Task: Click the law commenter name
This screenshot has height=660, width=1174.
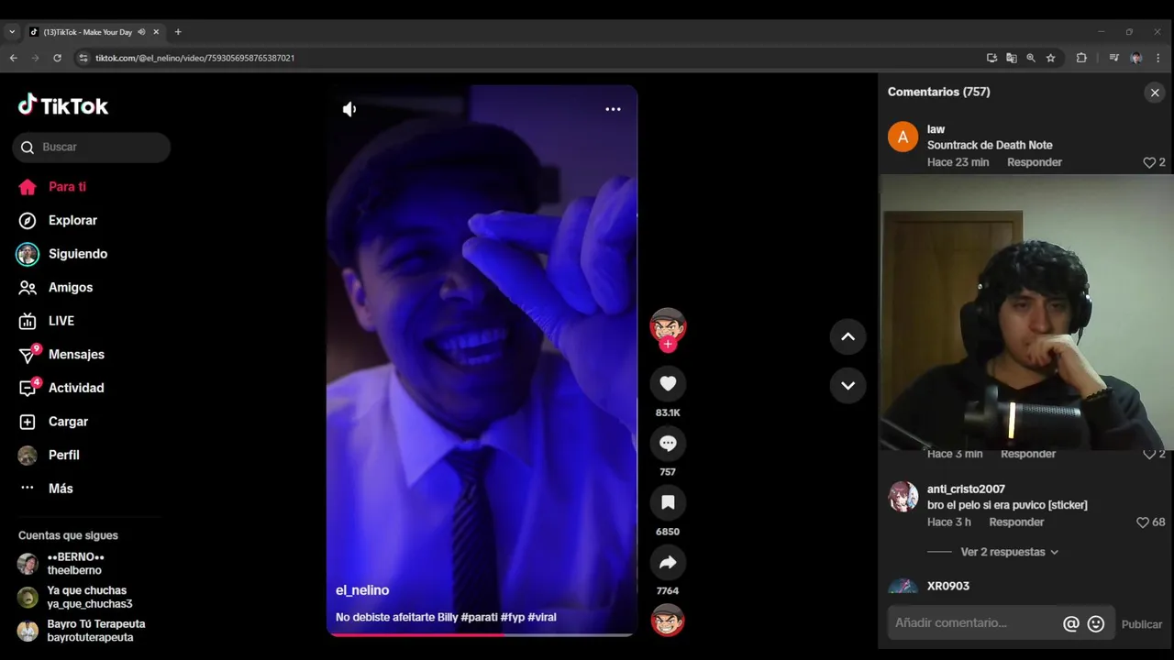Action: click(x=936, y=129)
